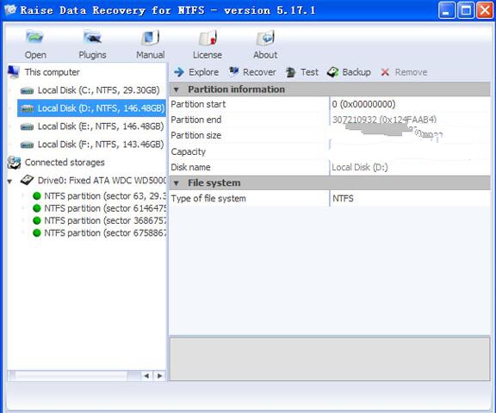Select Drive0: Fixed ATA WDC entry
This screenshot has height=413, width=496.
(x=93, y=180)
